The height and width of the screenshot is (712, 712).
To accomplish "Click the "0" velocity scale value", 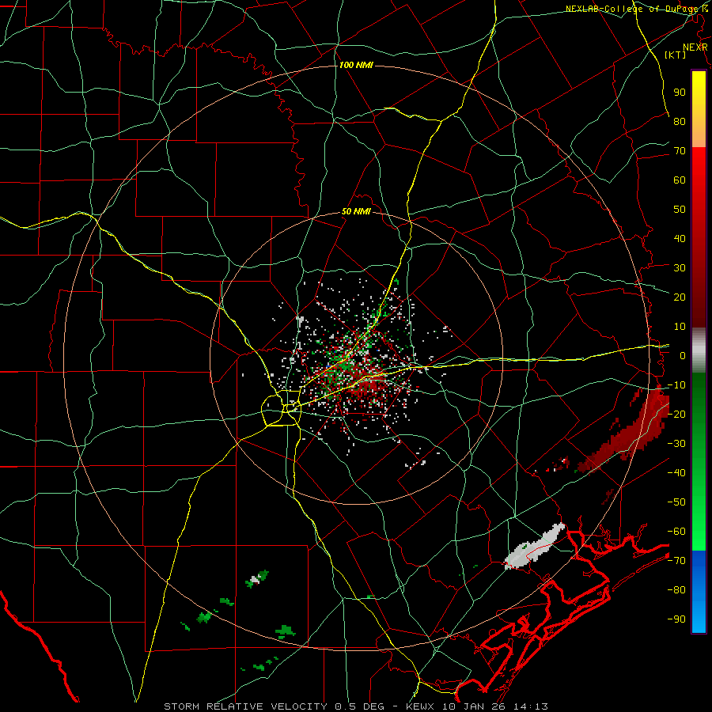I will pos(683,355).
